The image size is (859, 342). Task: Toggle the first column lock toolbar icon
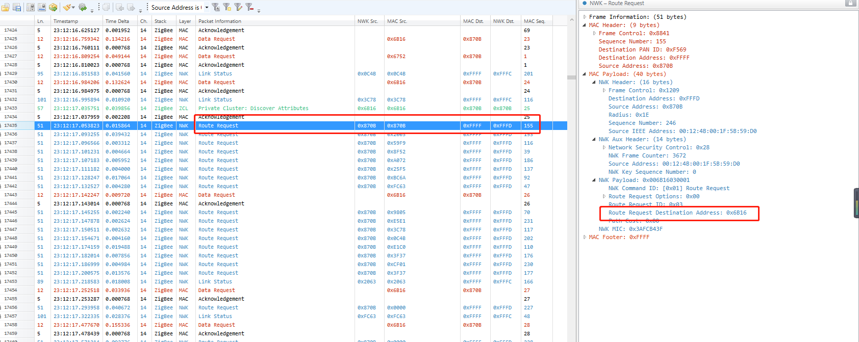click(x=31, y=7)
